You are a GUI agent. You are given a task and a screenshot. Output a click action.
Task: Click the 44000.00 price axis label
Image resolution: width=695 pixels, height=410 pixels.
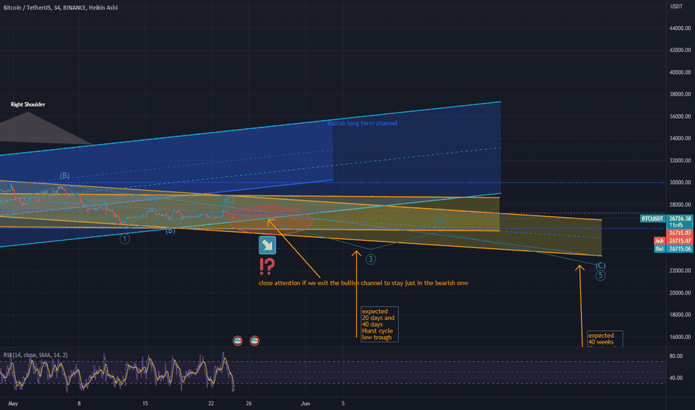tap(680, 28)
